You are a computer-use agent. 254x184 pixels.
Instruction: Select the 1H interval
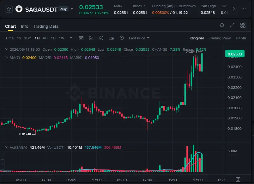pyautogui.click(x=37, y=38)
